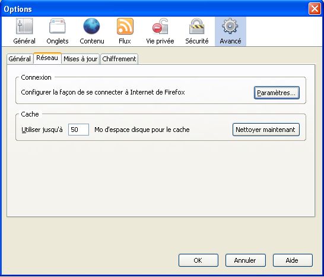The height and width of the screenshot is (277, 324).
Task: Open the Mises à jour tab
Action: pyautogui.click(x=80, y=59)
